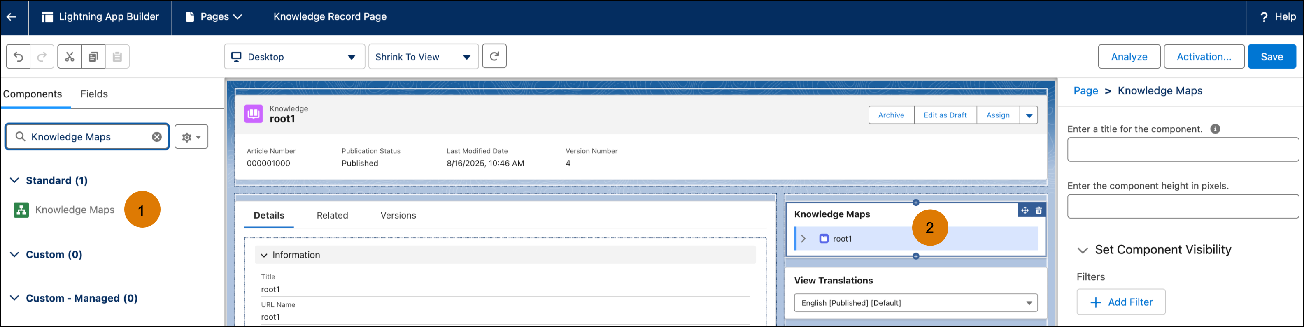1304x327 pixels.
Task: Click the Lightning App Builder icon
Action: tap(47, 17)
